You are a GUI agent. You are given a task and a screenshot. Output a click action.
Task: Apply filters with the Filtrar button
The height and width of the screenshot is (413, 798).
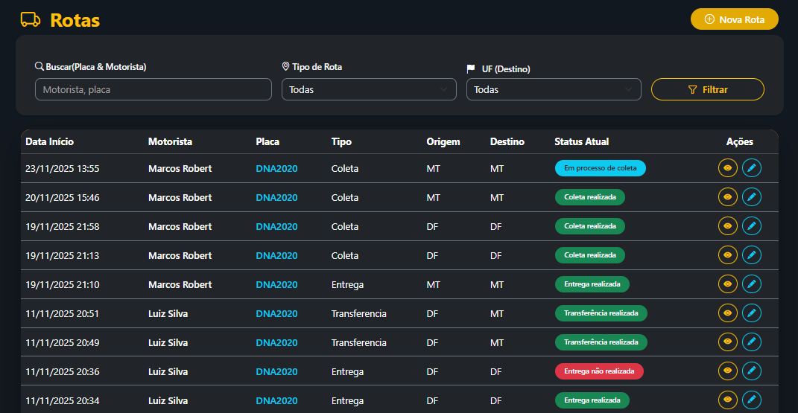click(x=707, y=89)
